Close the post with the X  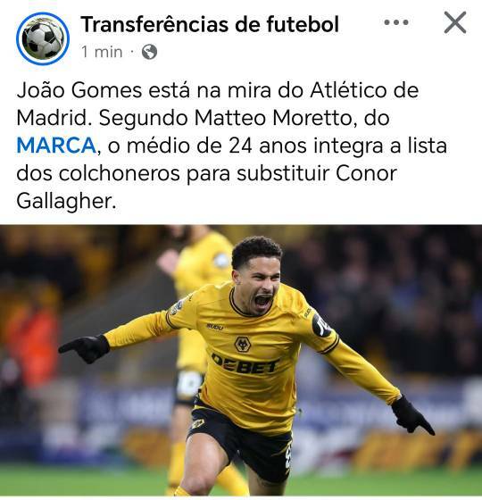click(x=455, y=22)
